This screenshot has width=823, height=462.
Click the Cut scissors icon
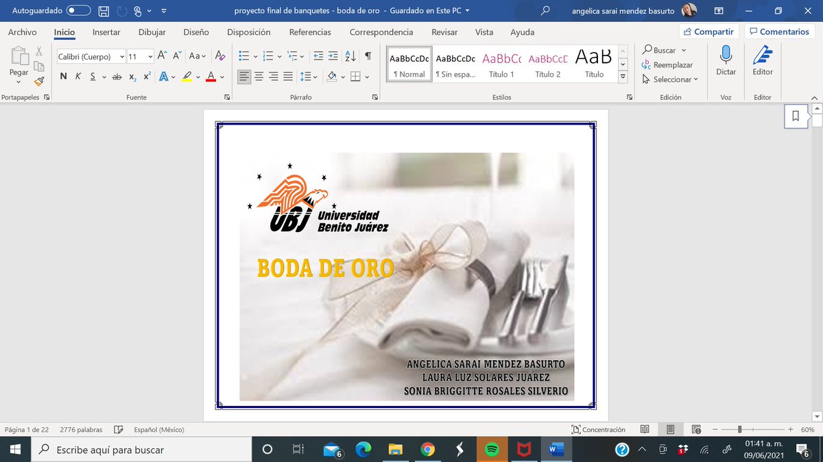pos(39,51)
